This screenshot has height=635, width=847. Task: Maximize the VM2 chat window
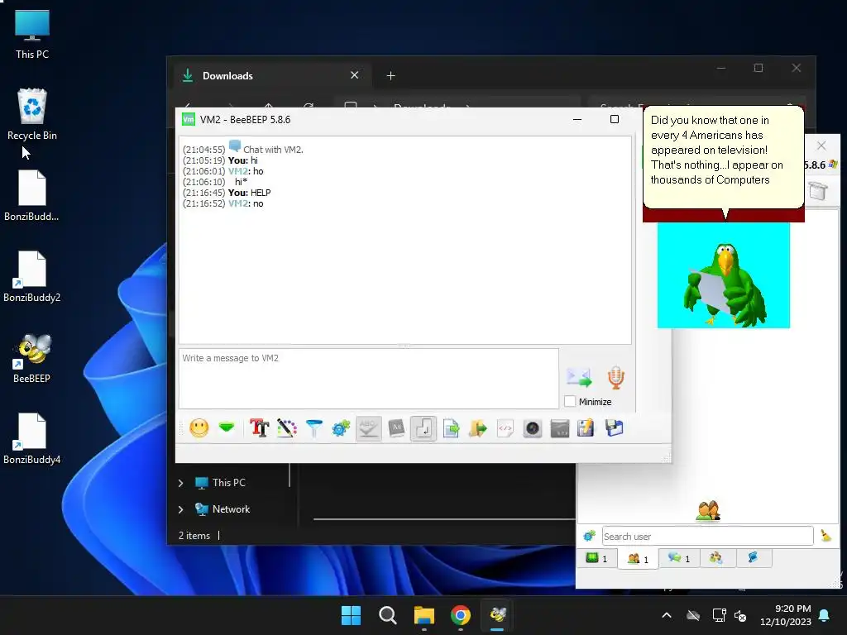615,119
